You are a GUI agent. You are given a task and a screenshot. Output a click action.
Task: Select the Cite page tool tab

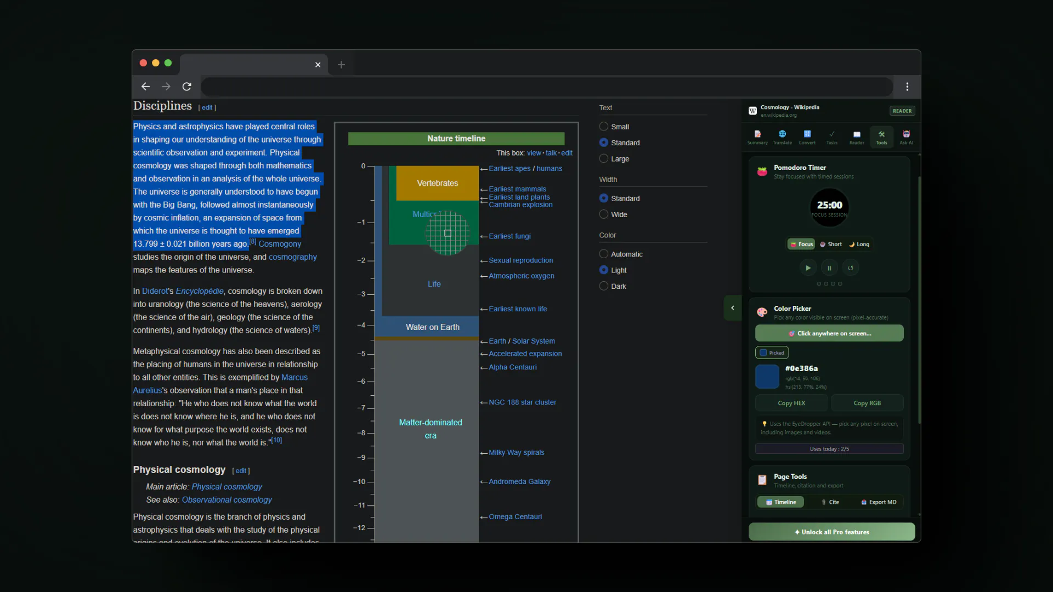click(830, 502)
